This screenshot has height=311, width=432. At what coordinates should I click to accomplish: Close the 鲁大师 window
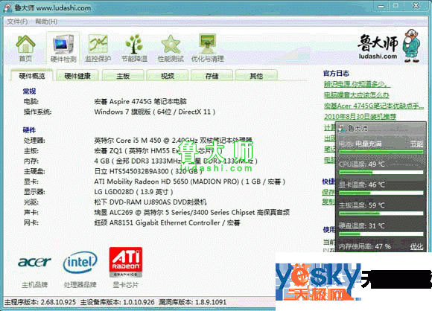(x=416, y=5)
